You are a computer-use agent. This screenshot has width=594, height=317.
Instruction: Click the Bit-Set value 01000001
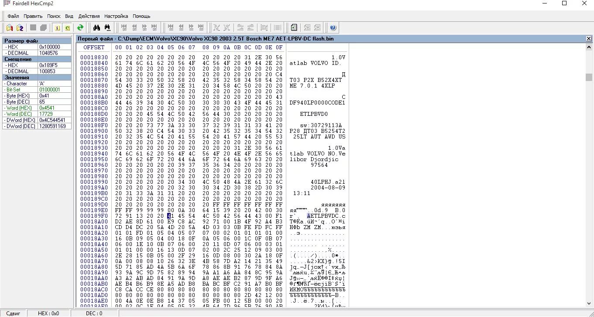coord(55,90)
